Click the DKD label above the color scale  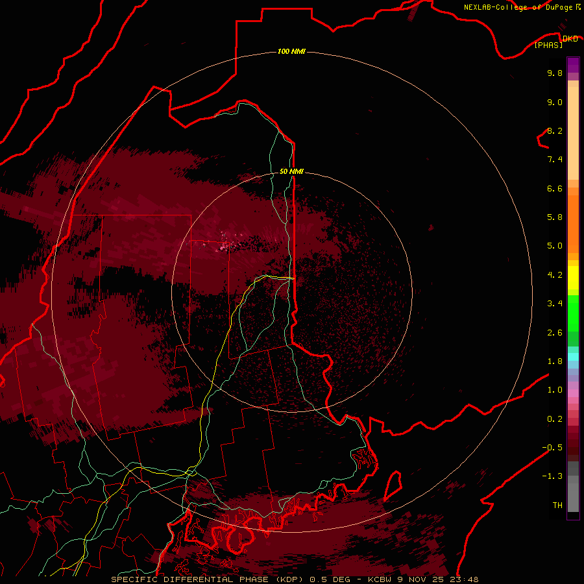click(x=570, y=39)
